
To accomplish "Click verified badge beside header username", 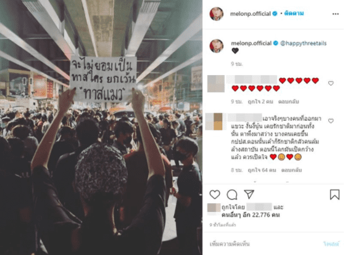I will (275, 14).
